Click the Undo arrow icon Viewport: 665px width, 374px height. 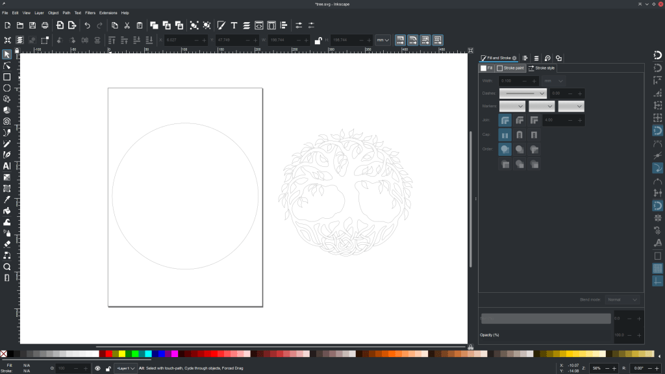(x=87, y=25)
